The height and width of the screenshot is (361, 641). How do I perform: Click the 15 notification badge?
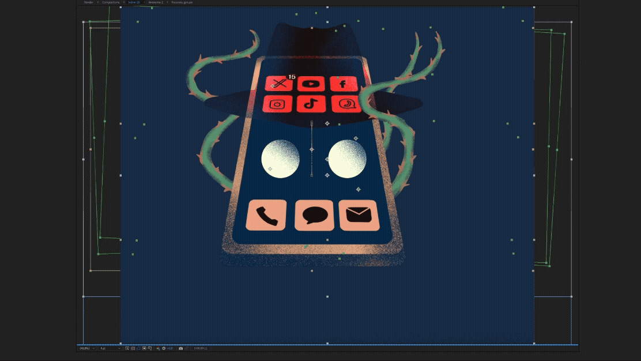(x=292, y=77)
